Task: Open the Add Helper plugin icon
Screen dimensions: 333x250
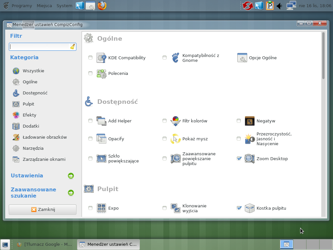Action: pyautogui.click(x=101, y=121)
